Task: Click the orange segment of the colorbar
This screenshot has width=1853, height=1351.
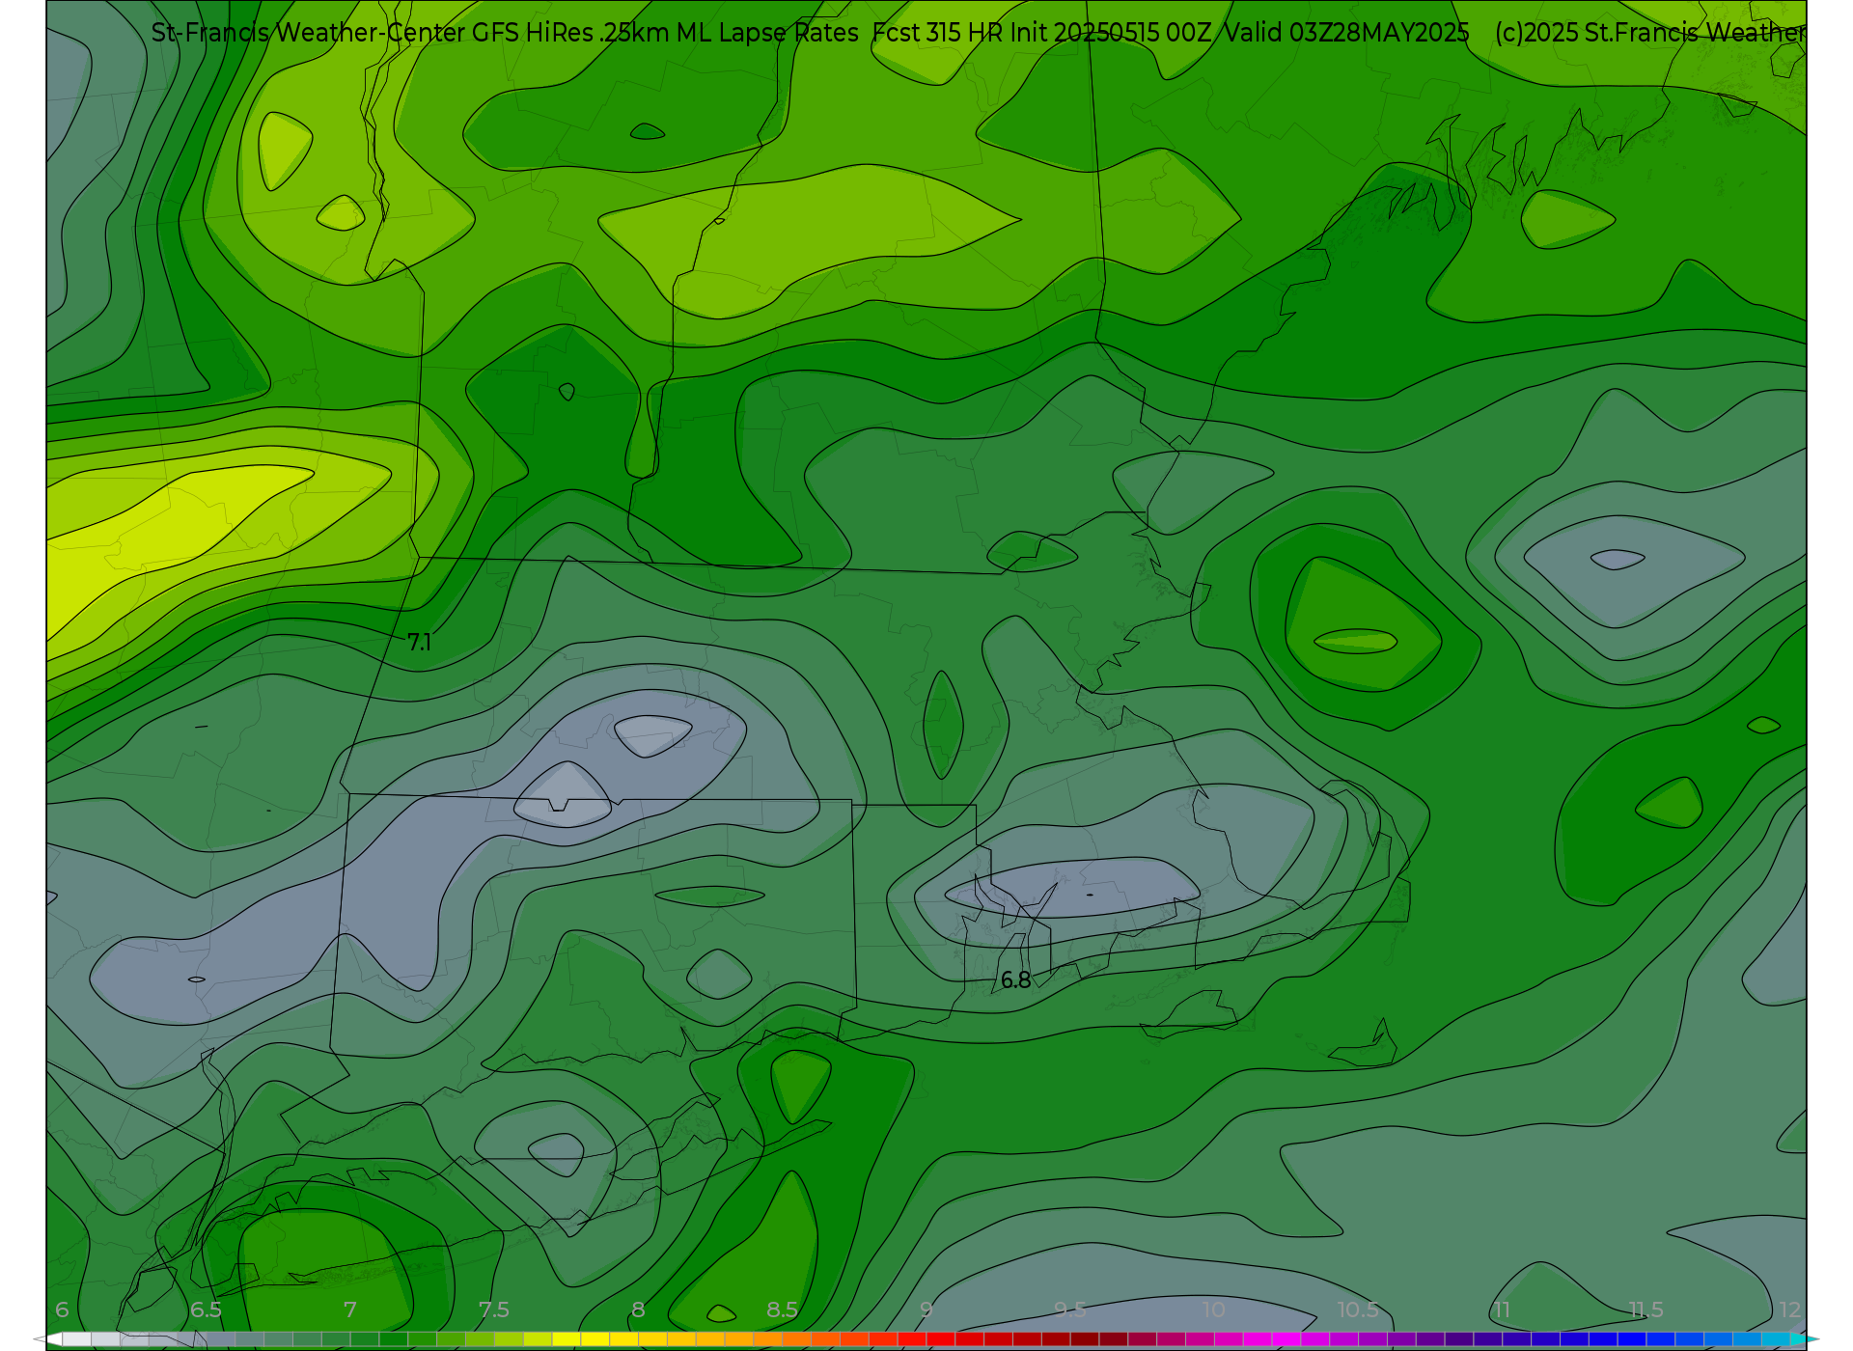Action: 738,1339
